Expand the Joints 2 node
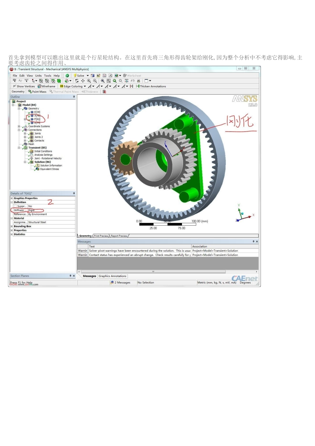This screenshot has height=446, width=315. tap(25, 137)
